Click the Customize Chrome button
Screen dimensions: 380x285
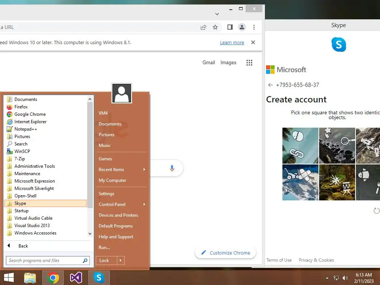point(225,253)
